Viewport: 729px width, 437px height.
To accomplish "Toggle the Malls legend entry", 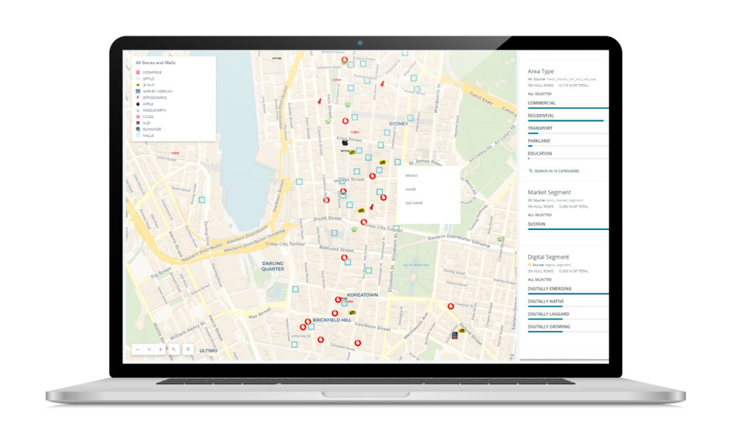I will click(148, 135).
